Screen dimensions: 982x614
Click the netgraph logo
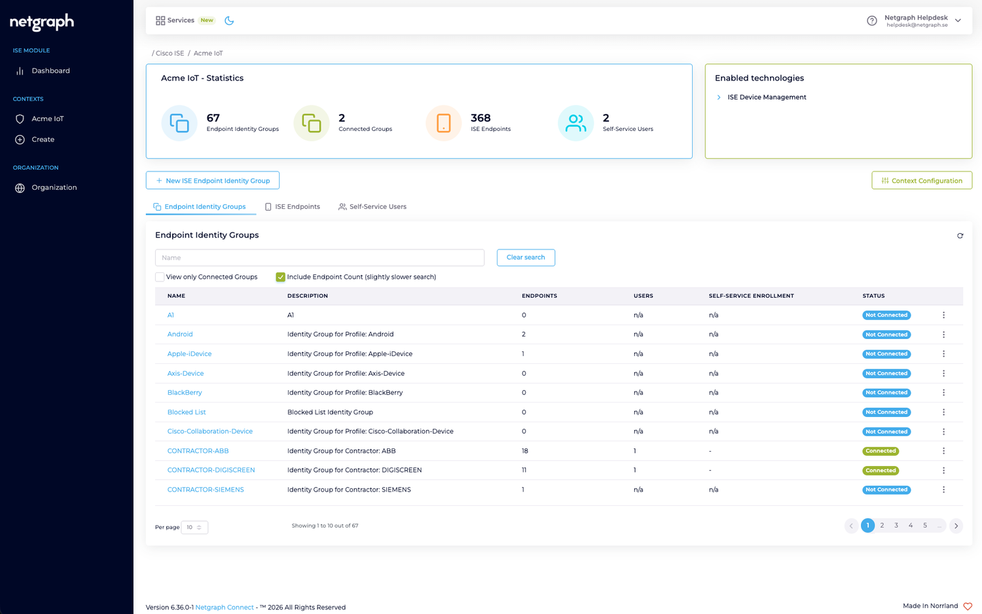pyautogui.click(x=42, y=22)
